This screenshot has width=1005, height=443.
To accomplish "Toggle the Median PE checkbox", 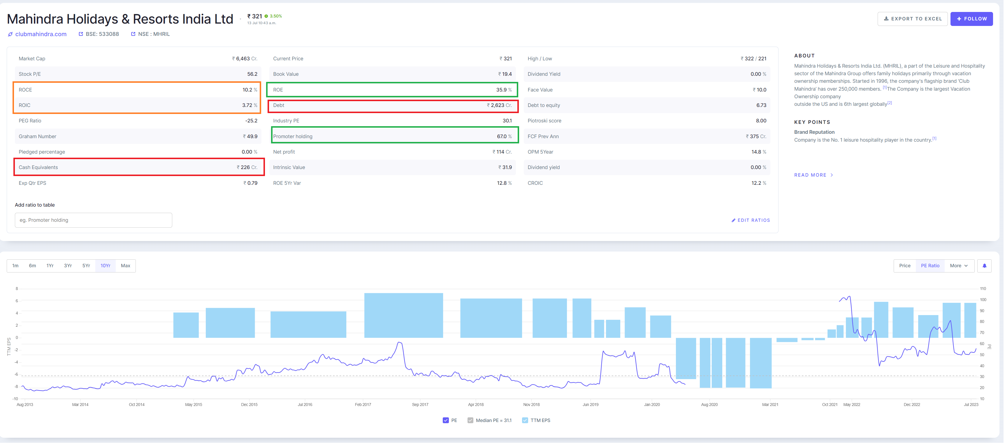I will [470, 420].
